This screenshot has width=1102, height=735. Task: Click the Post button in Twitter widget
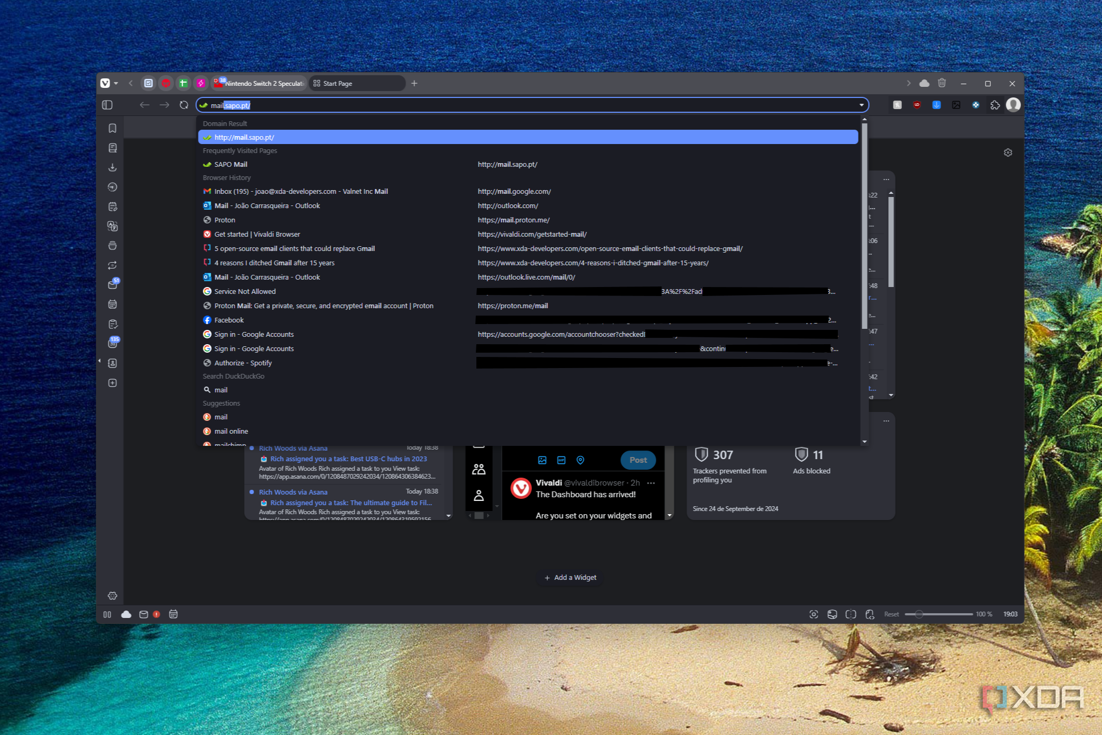click(x=638, y=460)
